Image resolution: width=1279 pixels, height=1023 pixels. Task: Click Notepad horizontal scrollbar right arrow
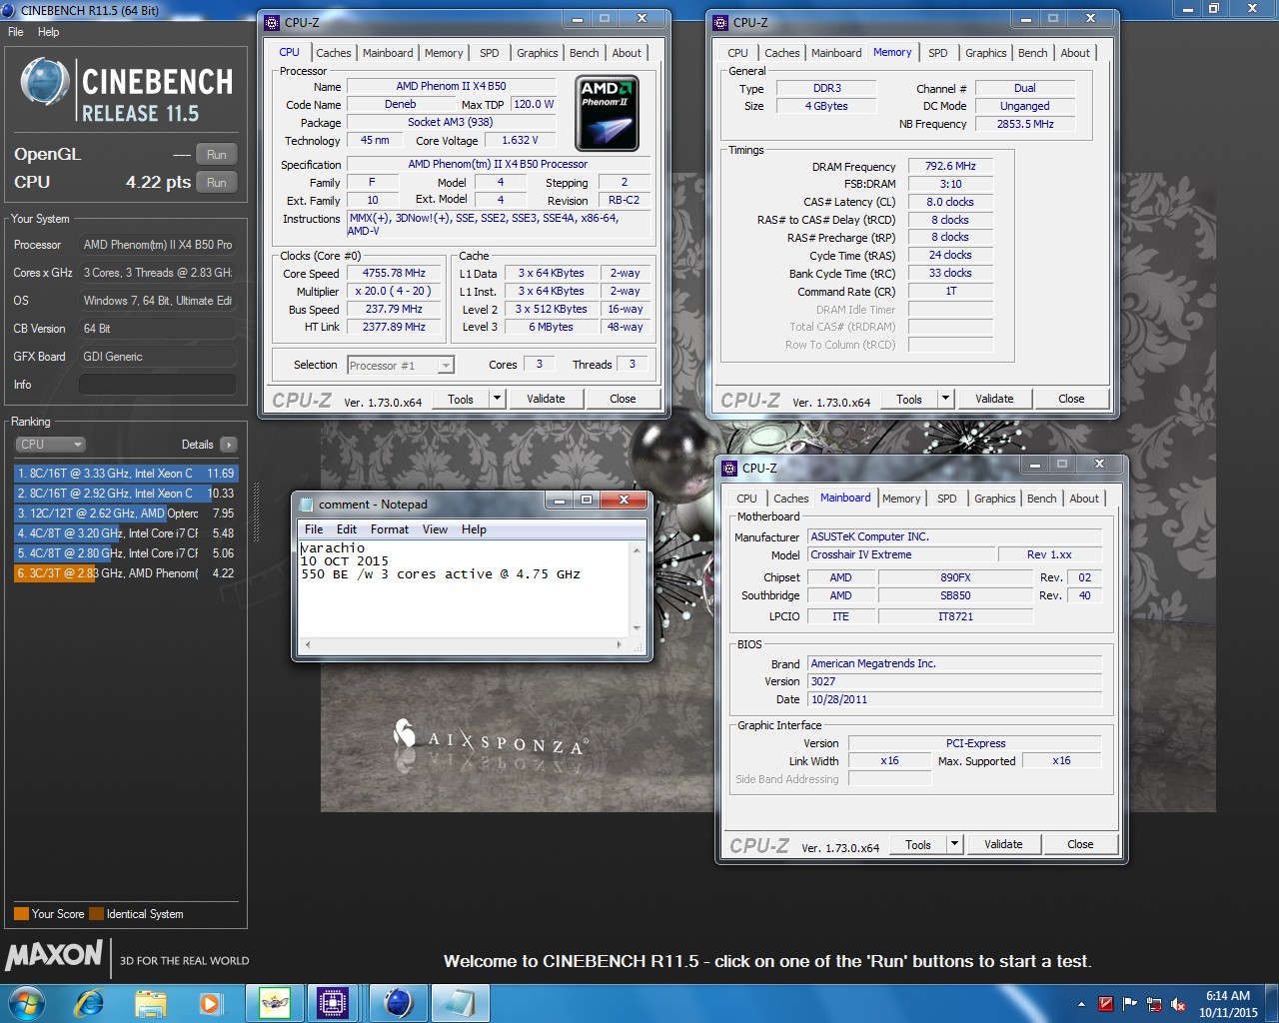[620, 644]
